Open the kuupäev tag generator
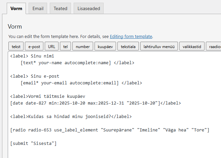 click(x=106, y=47)
